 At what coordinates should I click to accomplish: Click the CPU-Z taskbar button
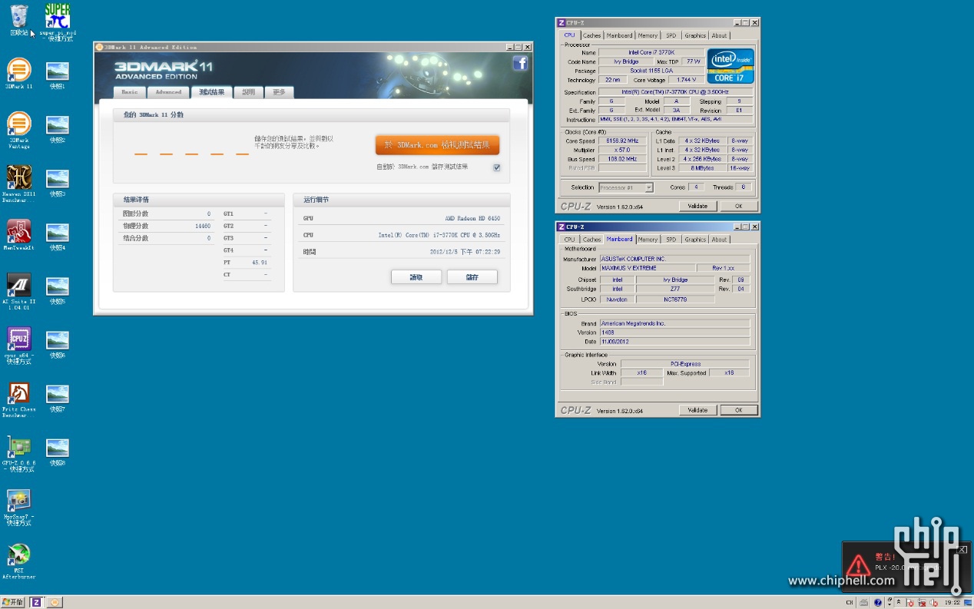pos(36,602)
